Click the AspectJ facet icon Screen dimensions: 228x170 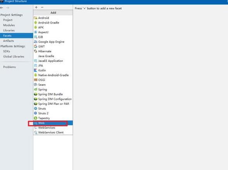click(36, 32)
